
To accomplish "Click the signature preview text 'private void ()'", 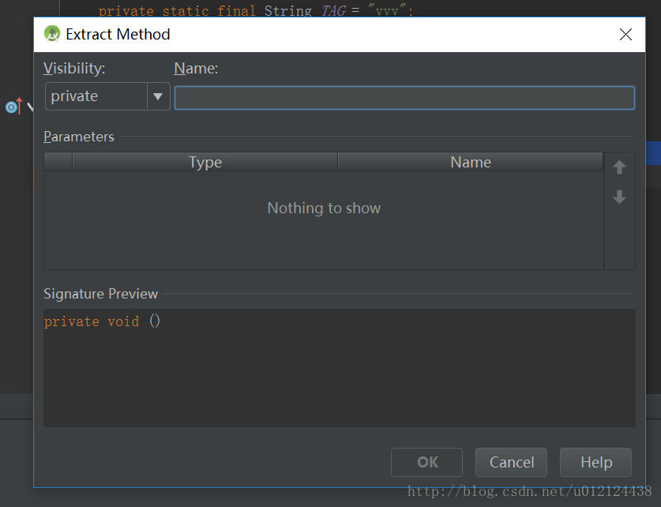I will click(x=102, y=321).
